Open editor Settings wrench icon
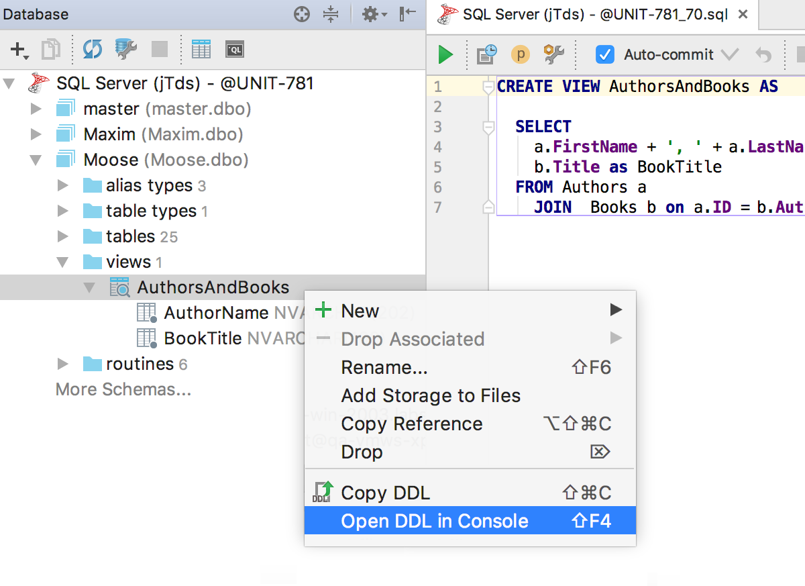The image size is (805, 586). [554, 54]
